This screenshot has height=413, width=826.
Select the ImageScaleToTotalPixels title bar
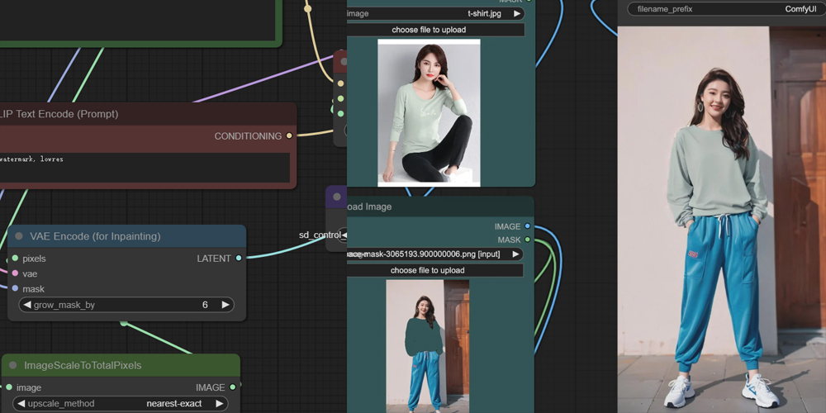pos(121,366)
